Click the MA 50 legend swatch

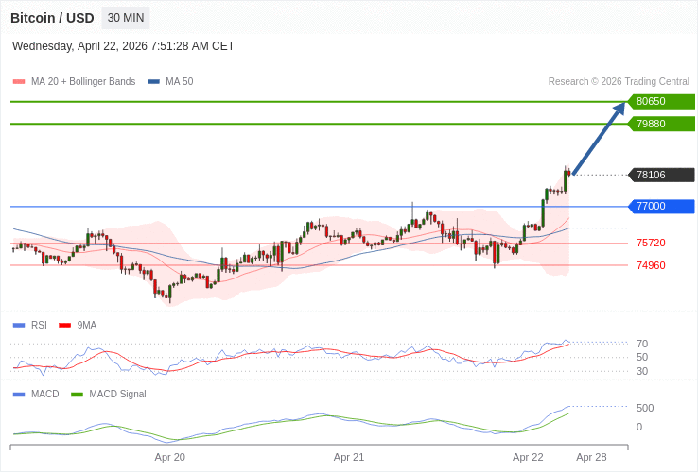(153, 82)
